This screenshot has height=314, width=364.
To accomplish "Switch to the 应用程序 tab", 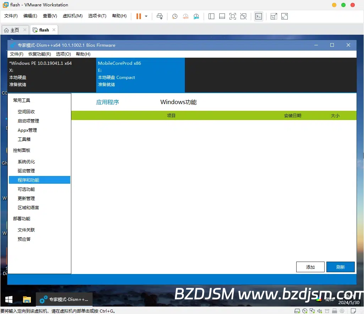I will tap(107, 102).
